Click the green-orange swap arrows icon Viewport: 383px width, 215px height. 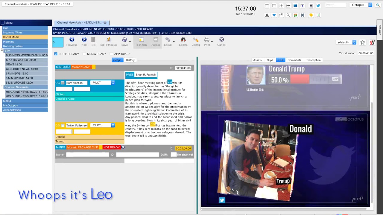pos(295,15)
